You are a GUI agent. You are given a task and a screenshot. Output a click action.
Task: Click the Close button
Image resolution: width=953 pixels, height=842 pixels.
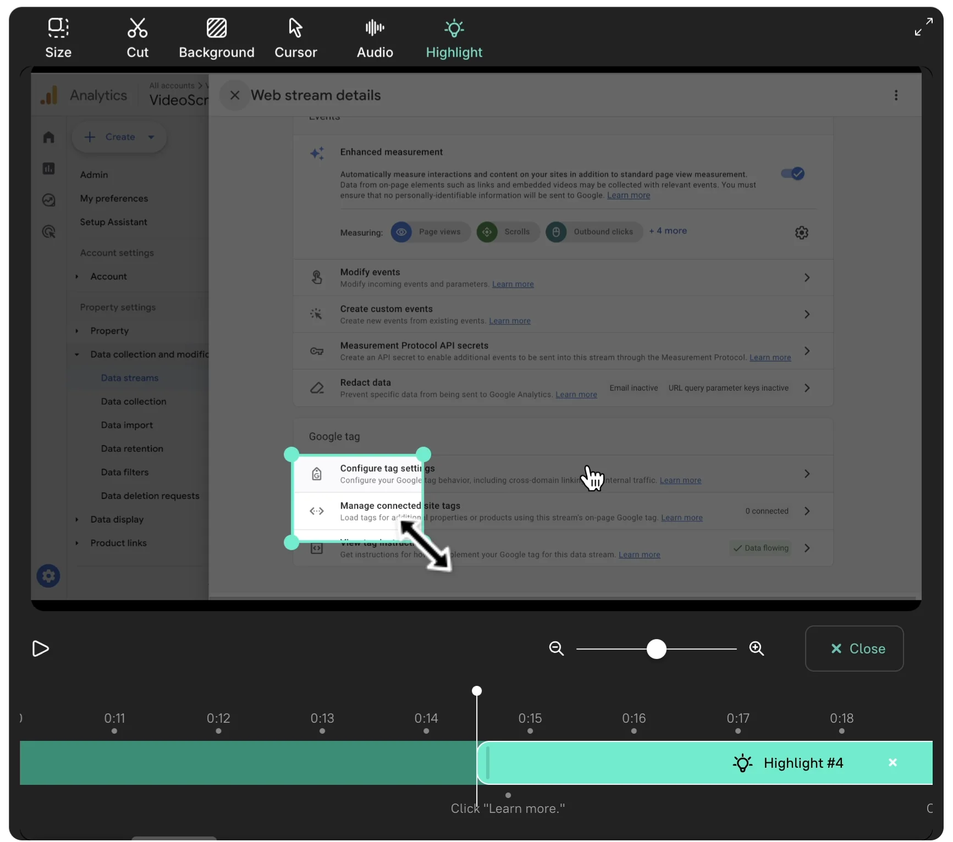coord(854,649)
